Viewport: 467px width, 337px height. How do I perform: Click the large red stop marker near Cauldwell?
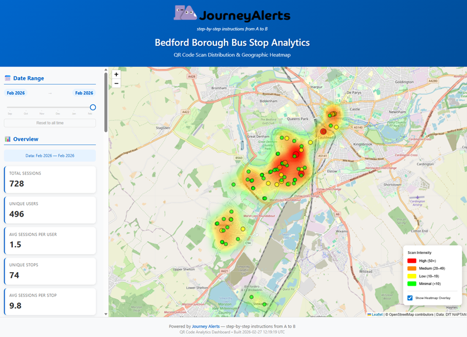pyautogui.click(x=323, y=131)
